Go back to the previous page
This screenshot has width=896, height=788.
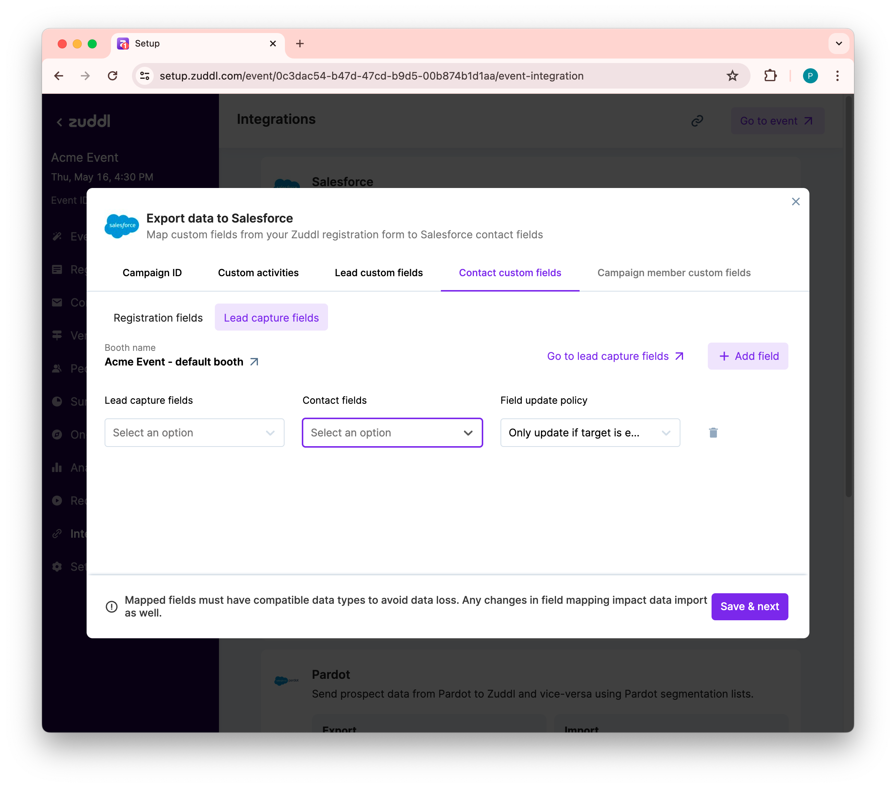click(59, 76)
